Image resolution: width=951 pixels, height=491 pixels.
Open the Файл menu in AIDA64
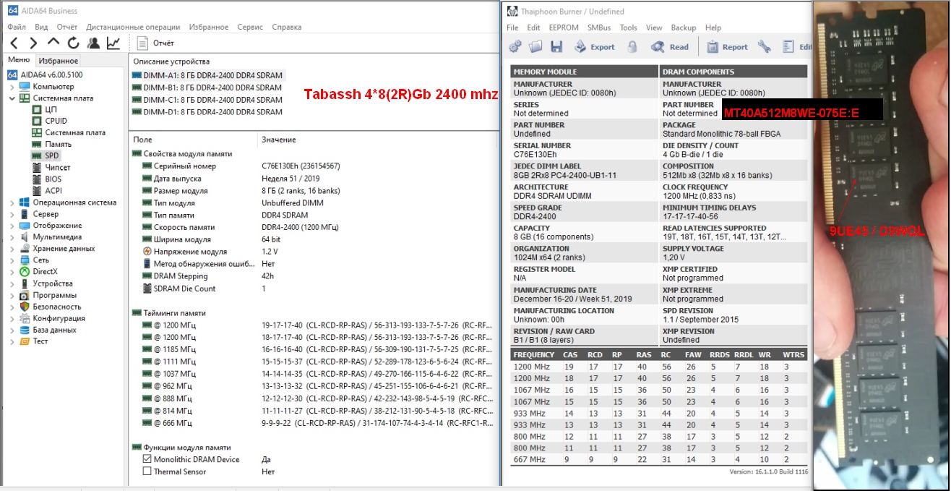[17, 27]
